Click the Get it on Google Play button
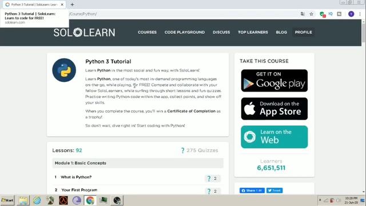Screen dimensions: 366x206 point(274,81)
